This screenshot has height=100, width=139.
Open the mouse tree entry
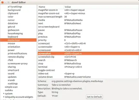pos(11,43)
